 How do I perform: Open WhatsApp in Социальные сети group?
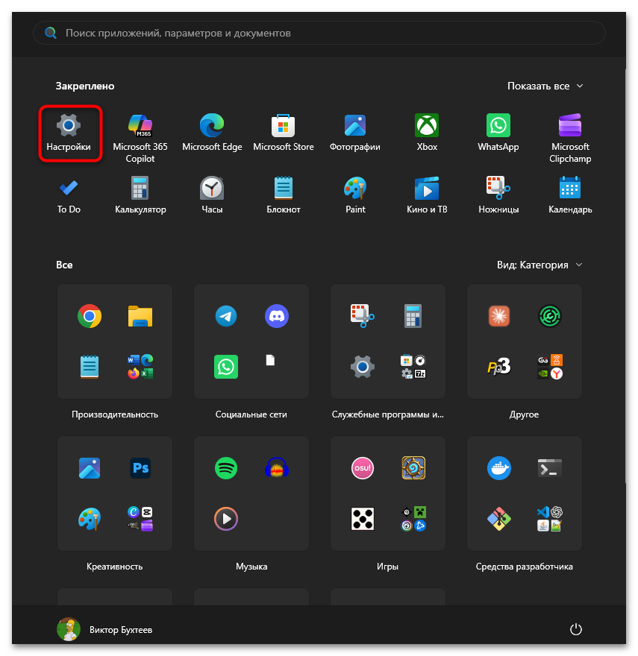pyautogui.click(x=226, y=367)
